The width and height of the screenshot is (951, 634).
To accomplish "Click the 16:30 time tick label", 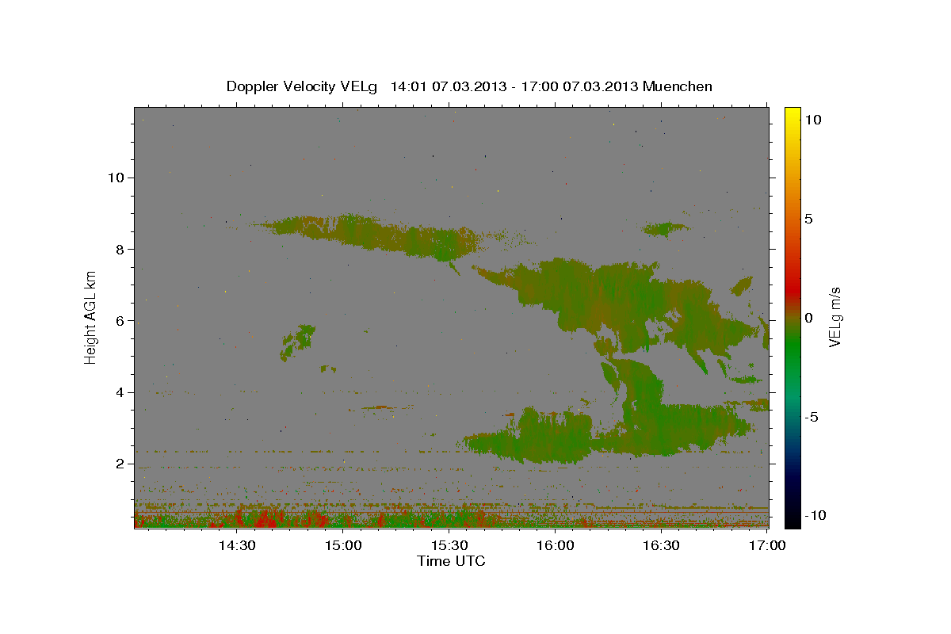I will click(661, 545).
